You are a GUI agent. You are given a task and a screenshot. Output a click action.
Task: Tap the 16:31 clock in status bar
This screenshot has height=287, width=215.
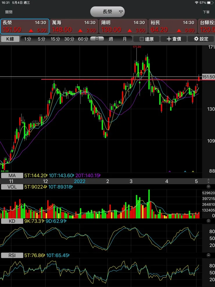tap(5, 3)
